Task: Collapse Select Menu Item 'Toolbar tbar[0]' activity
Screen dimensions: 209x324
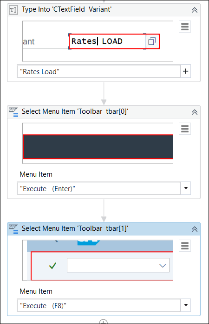Action: point(195,112)
